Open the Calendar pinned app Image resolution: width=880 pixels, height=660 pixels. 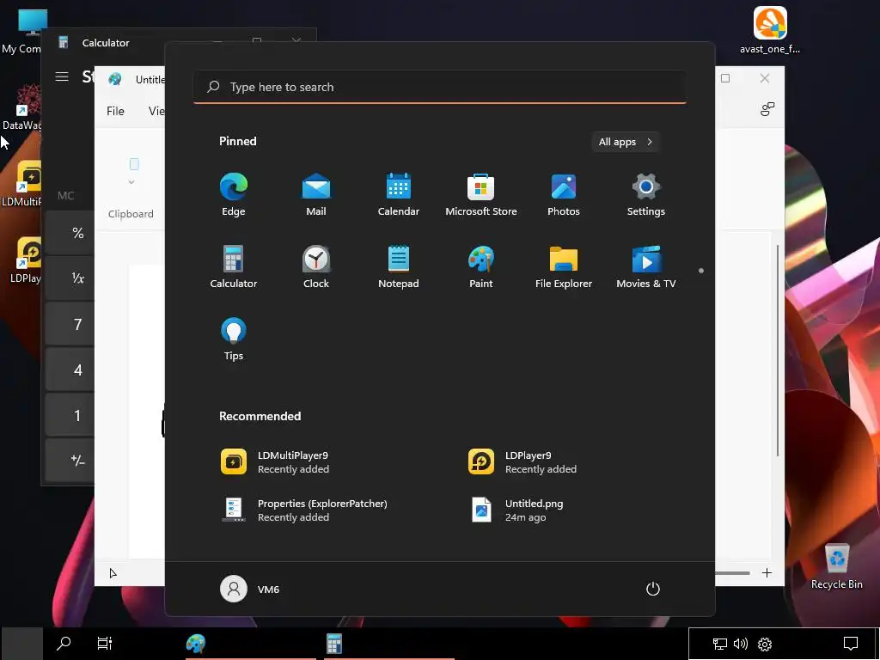(x=399, y=195)
